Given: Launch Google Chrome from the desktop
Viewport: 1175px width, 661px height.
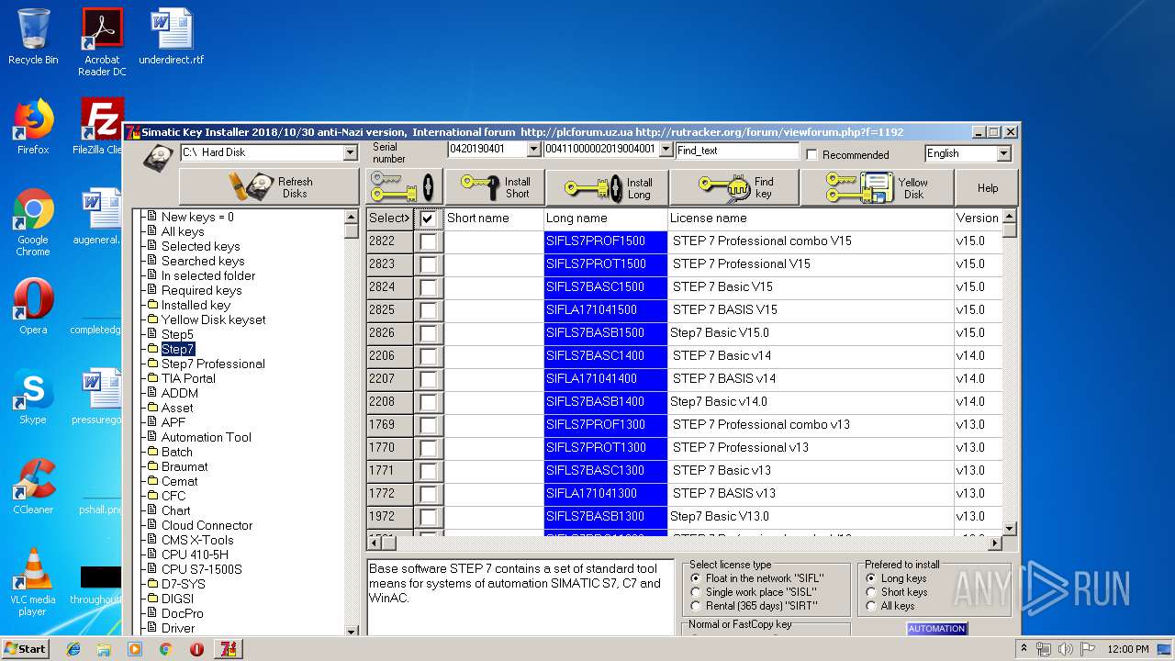Looking at the screenshot, I should (x=33, y=222).
